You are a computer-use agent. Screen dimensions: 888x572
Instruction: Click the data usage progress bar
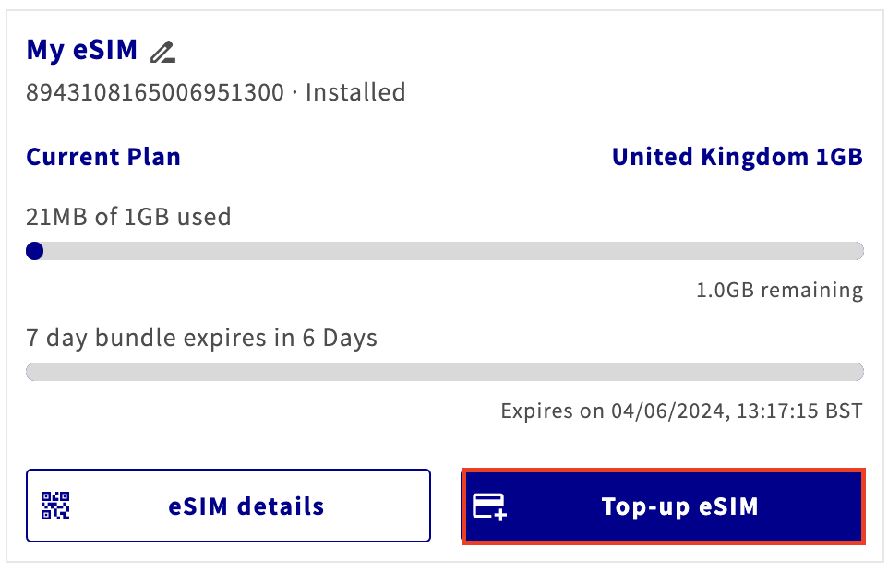[444, 250]
